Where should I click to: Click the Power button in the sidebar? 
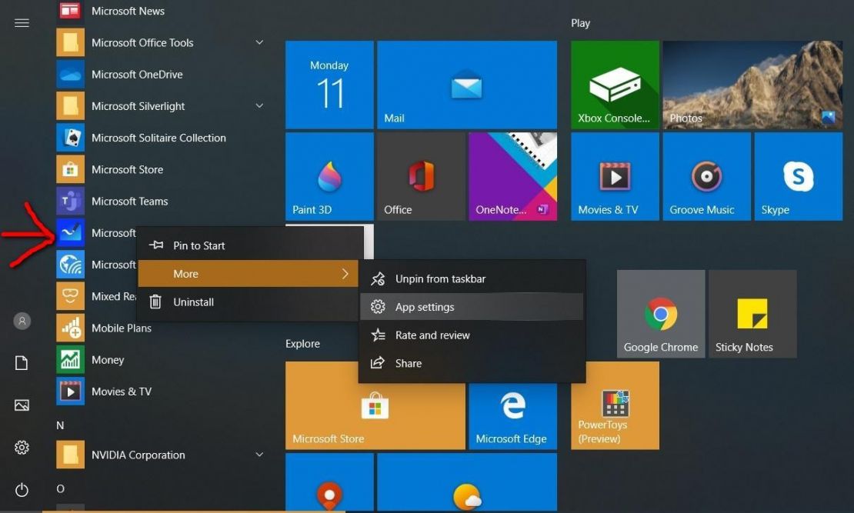21,489
